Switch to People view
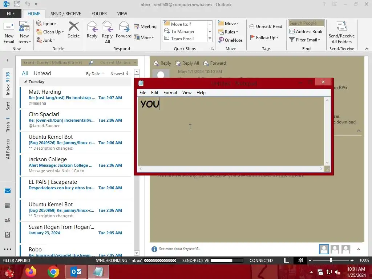The height and width of the screenshot is (279, 372). click(8, 220)
